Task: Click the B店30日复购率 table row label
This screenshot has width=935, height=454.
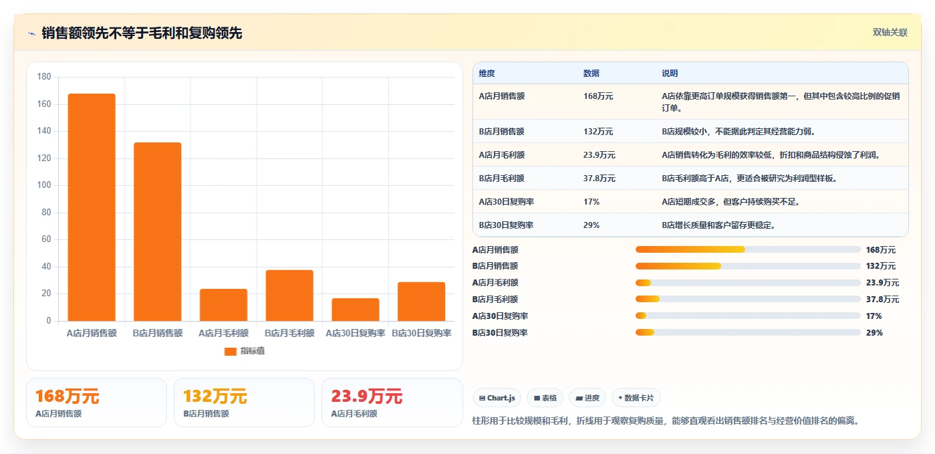Action: click(507, 225)
